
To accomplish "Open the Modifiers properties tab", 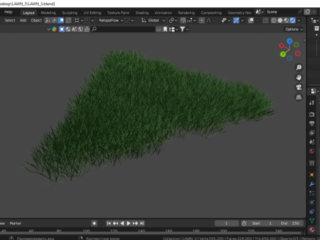I will [312, 184].
